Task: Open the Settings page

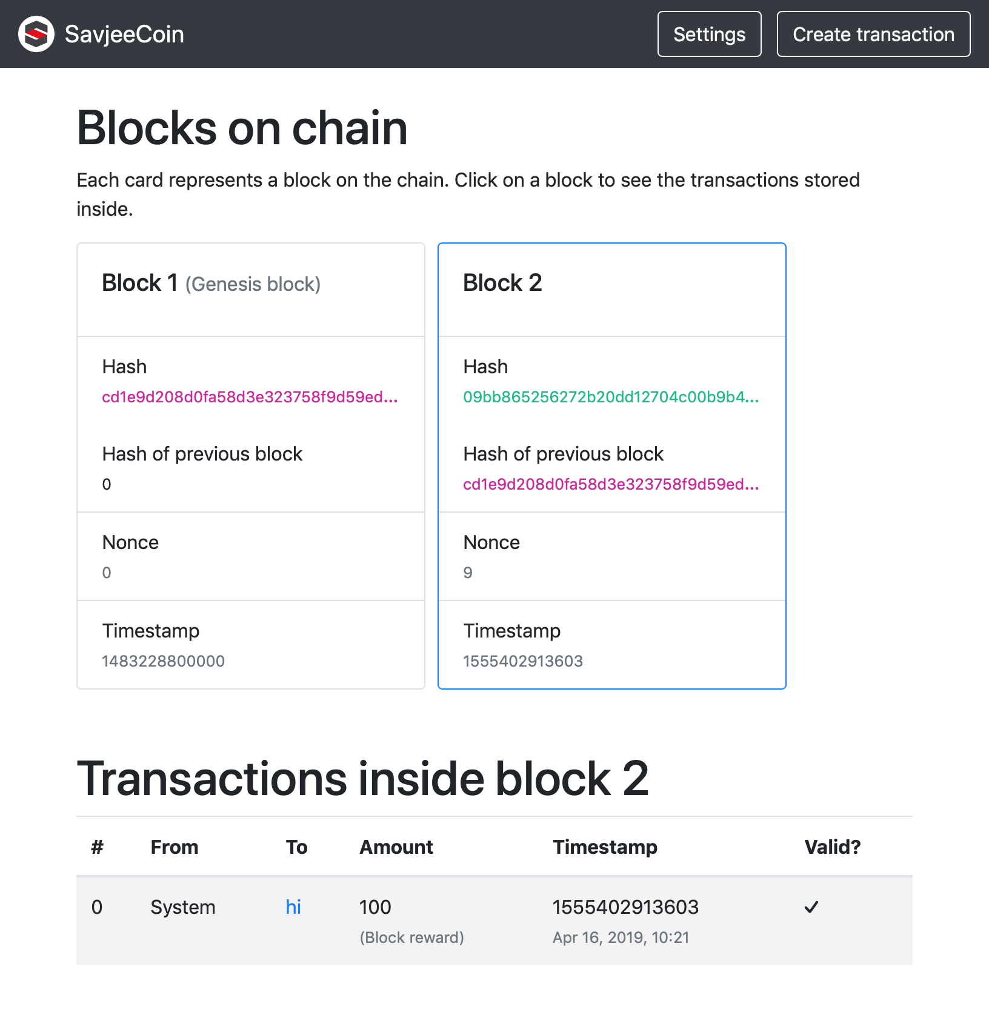Action: tap(709, 35)
